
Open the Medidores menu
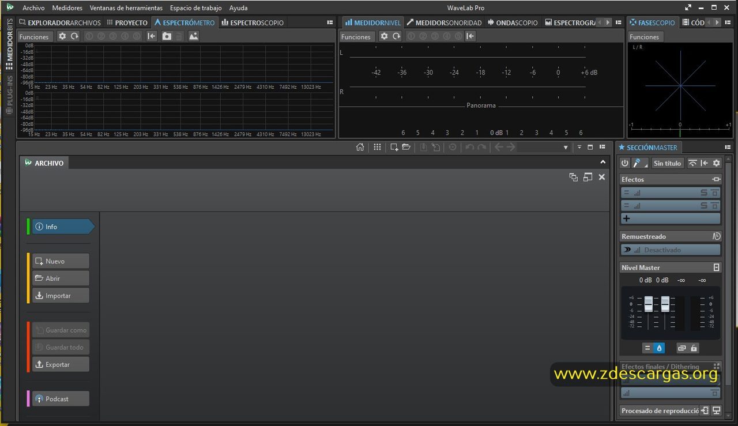click(x=67, y=8)
